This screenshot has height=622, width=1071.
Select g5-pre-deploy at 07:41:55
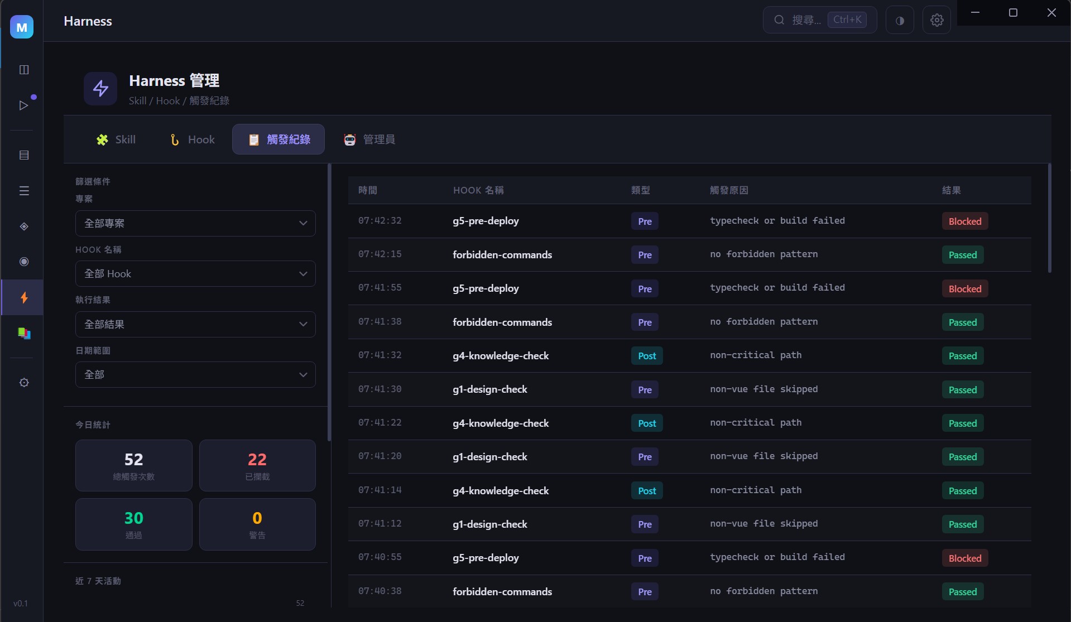(486, 288)
